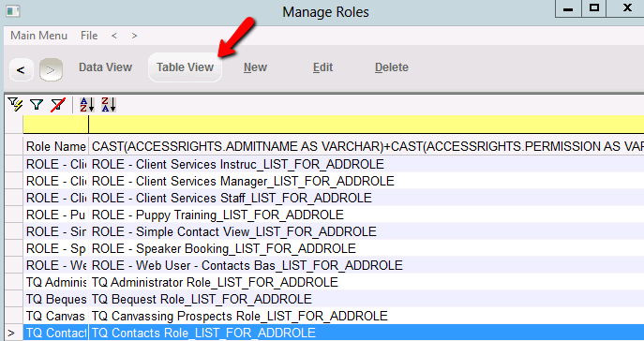Screen dimensions: 644x341
Task: Apply quick filter with lightning funnel icon
Action: [15, 105]
